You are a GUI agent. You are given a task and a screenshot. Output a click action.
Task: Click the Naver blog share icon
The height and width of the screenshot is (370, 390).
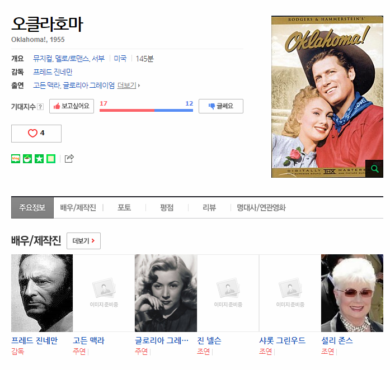16,159
